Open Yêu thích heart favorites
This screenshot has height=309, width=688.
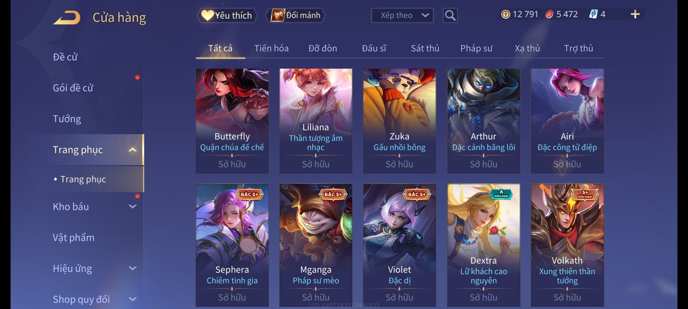227,15
